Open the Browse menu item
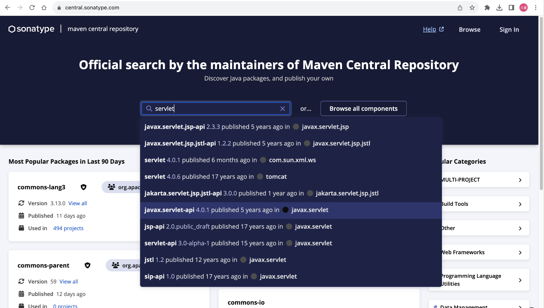Image resolution: width=544 pixels, height=308 pixels. point(470,29)
